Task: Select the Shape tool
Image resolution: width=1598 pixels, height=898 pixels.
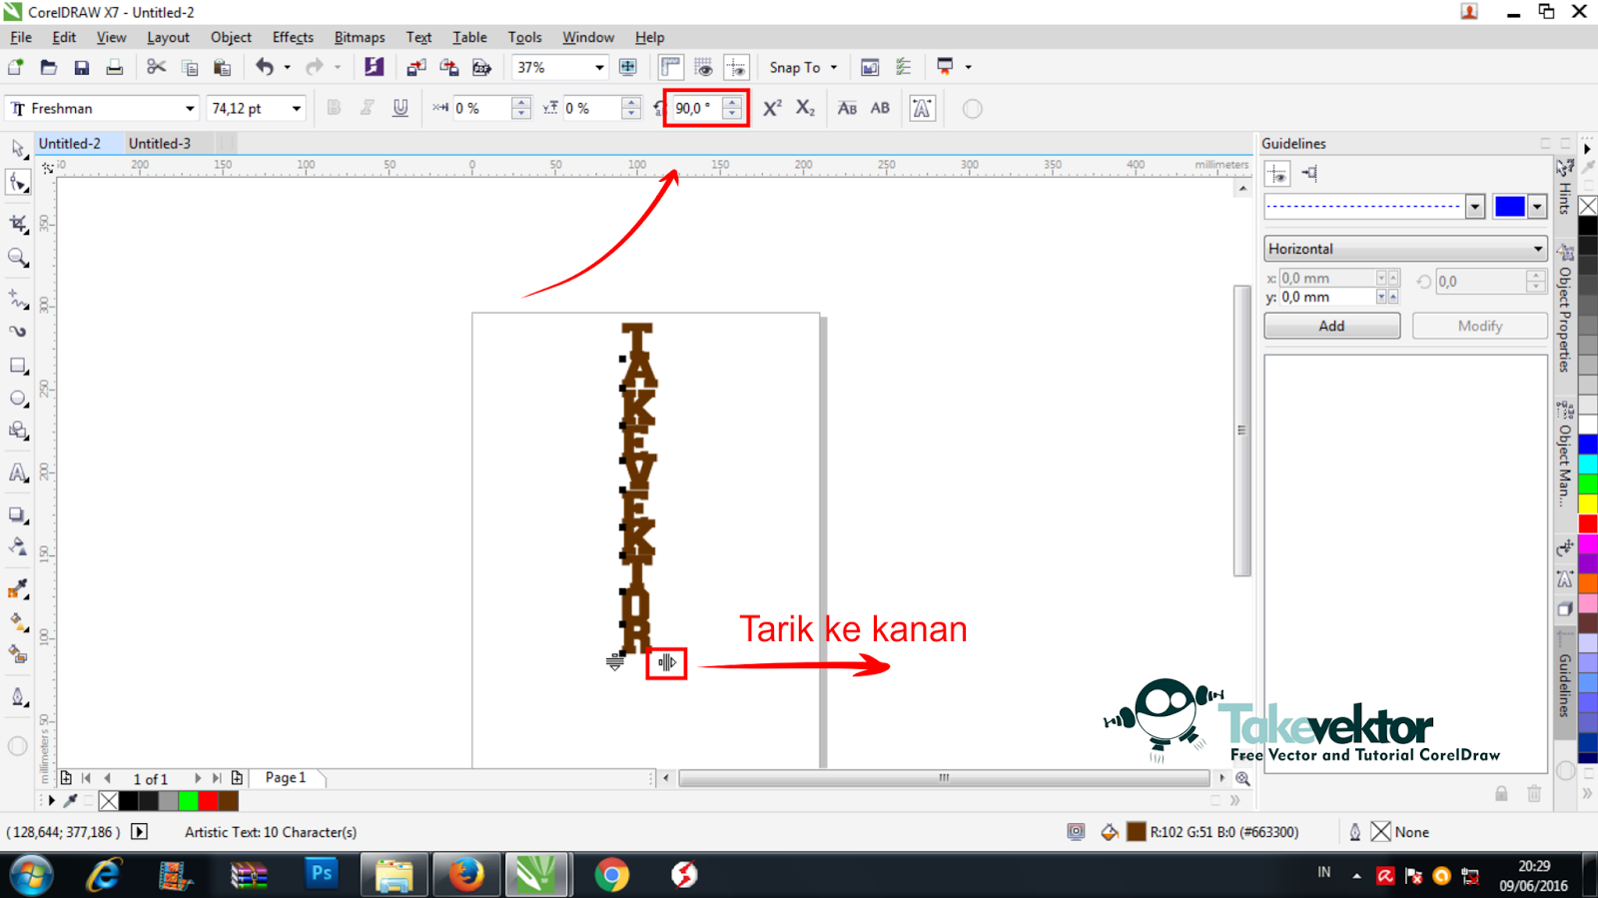Action: [x=18, y=183]
